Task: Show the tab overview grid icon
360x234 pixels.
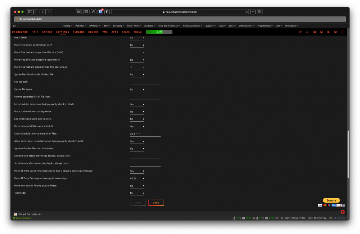Action: [x=260, y=12]
